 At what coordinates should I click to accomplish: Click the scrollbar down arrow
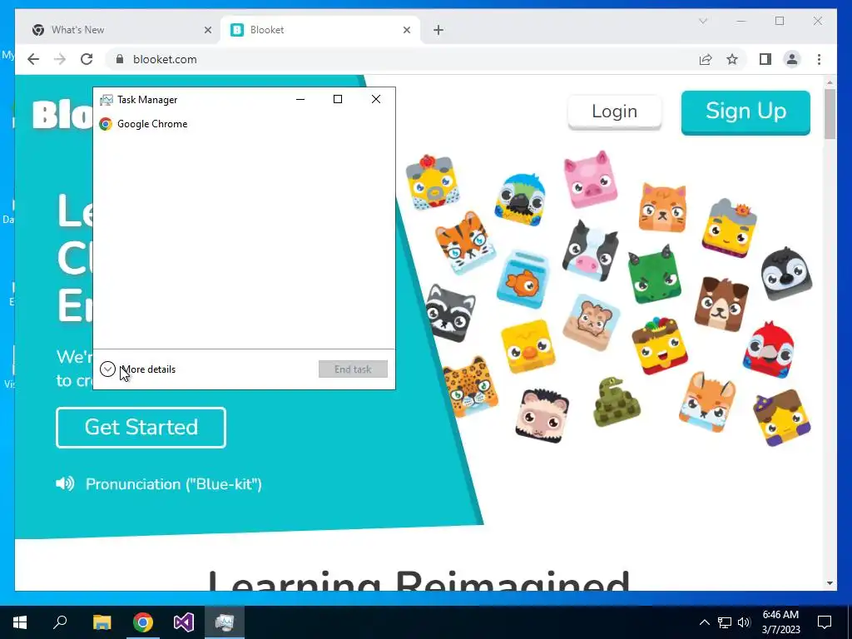[x=830, y=583]
